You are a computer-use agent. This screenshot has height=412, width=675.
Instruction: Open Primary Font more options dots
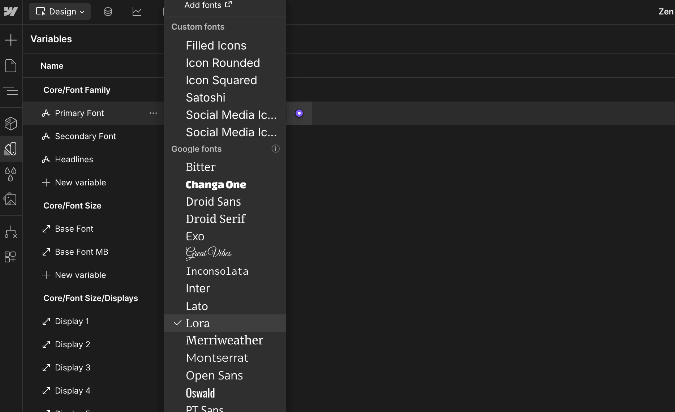tap(153, 113)
